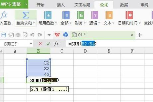Click the Print icon in quick toolbar
The image size is (153, 102).
(18, 35)
